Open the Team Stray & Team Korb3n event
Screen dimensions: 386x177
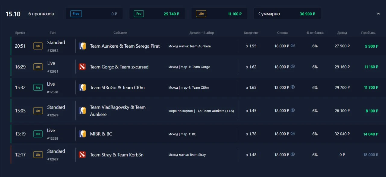pyautogui.click(x=117, y=155)
